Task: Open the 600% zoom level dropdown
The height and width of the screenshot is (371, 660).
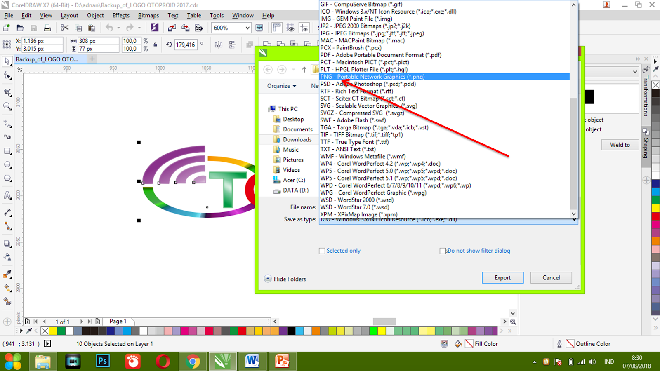Action: [x=247, y=28]
